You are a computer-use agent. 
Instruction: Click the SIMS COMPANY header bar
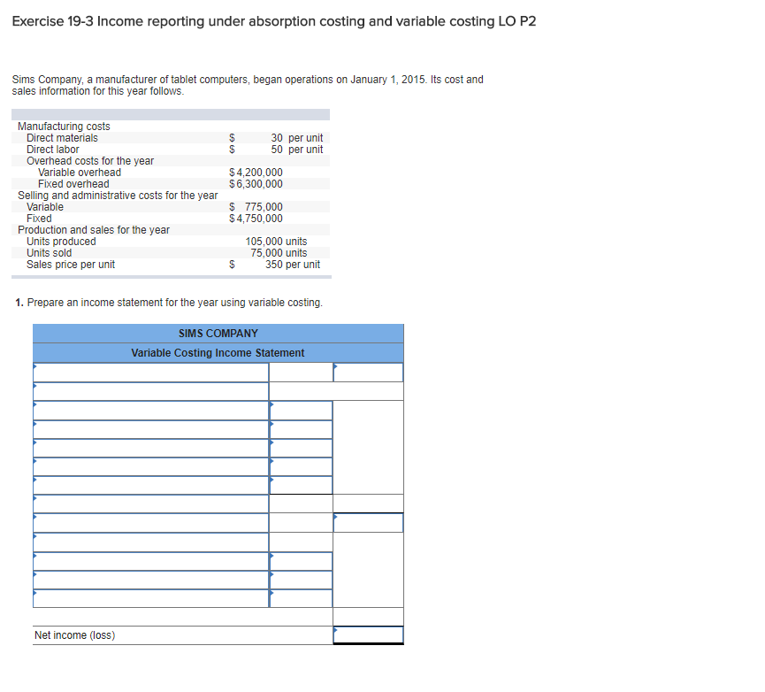218,333
